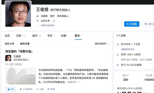Viewport: 154px width, 93px height.
Task: Open the 按时间排序 sort dropdown
Action: 102,44
